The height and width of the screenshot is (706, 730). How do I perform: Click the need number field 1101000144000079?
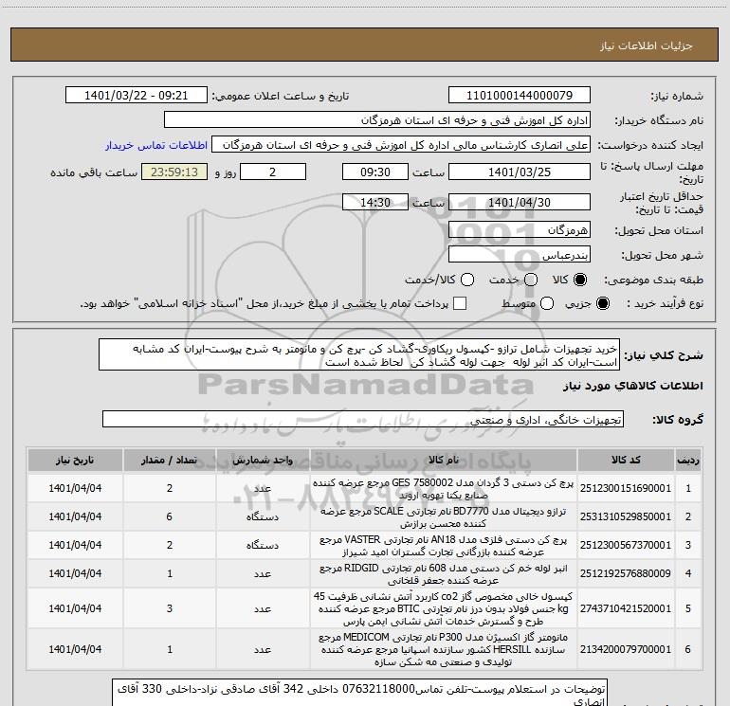tap(520, 96)
